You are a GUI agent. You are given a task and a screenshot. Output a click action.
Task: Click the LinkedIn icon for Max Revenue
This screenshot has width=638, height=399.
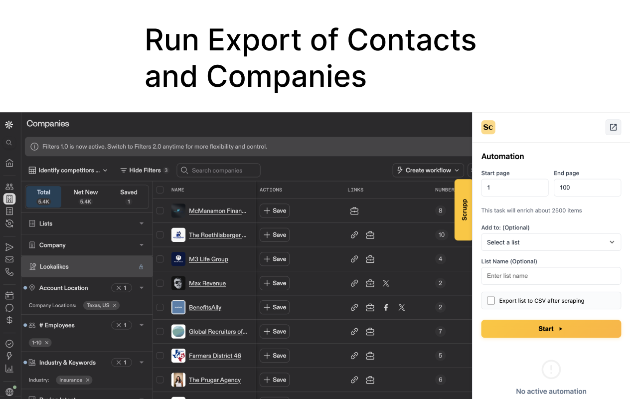tap(370, 283)
